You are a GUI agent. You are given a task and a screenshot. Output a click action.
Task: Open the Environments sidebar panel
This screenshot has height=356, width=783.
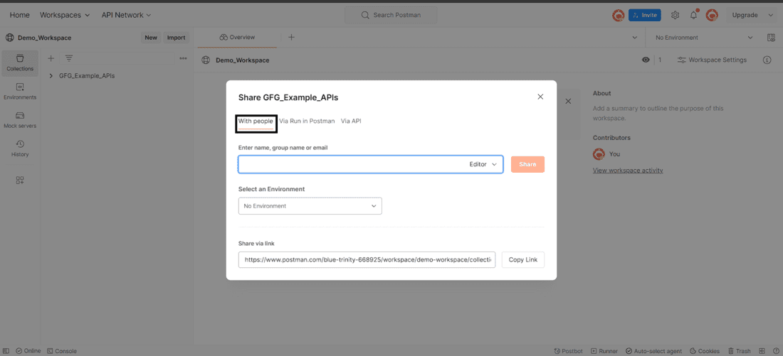click(x=20, y=92)
